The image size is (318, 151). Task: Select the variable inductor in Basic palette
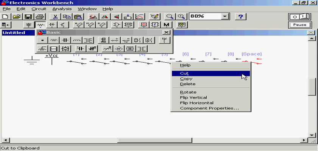tap(107, 49)
